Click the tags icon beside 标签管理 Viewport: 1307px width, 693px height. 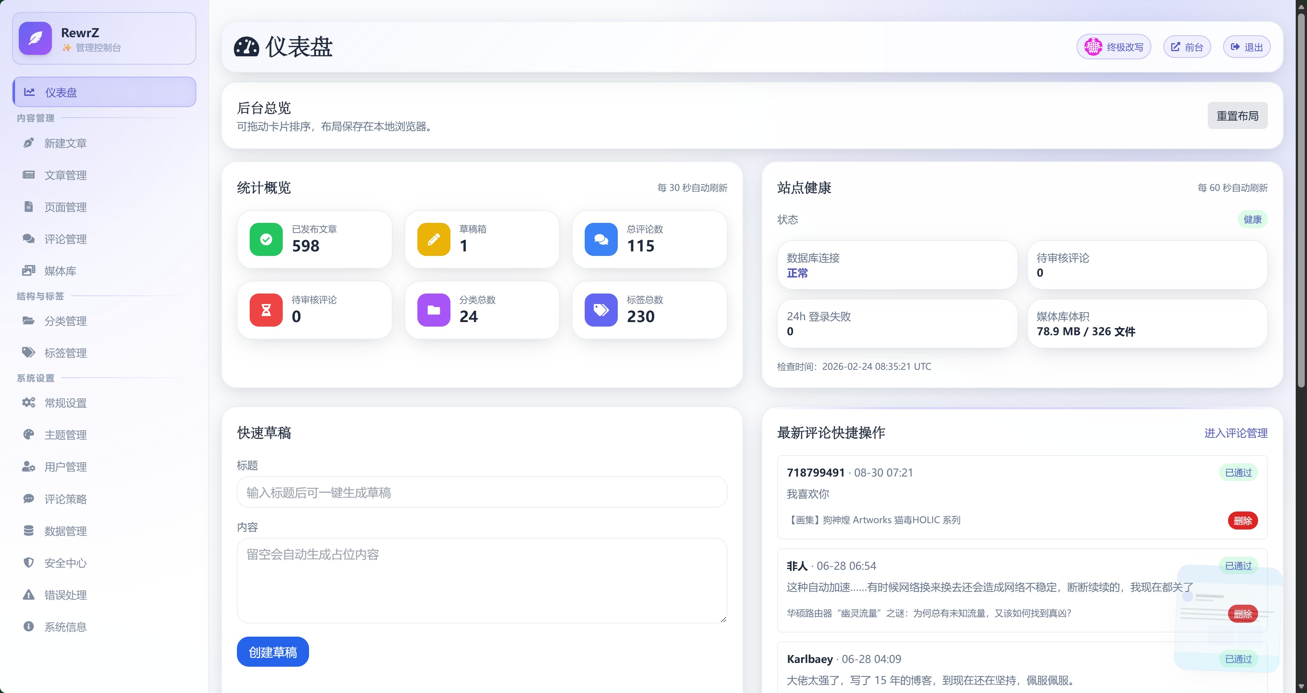[29, 353]
